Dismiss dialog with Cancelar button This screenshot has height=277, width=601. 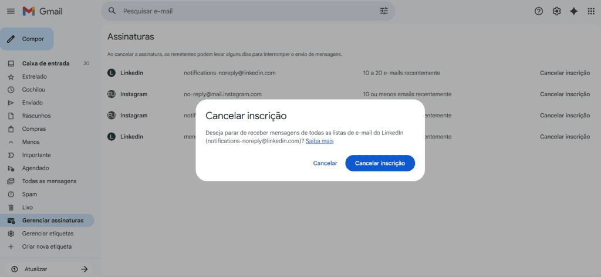tap(325, 163)
